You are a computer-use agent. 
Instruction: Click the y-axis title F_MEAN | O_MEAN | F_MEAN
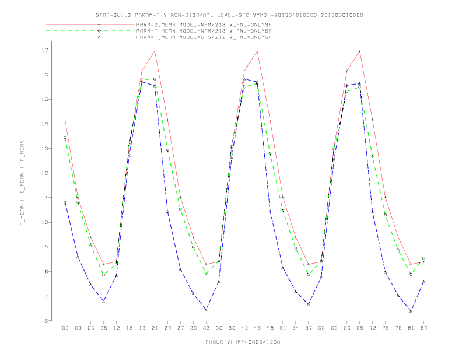(22, 183)
